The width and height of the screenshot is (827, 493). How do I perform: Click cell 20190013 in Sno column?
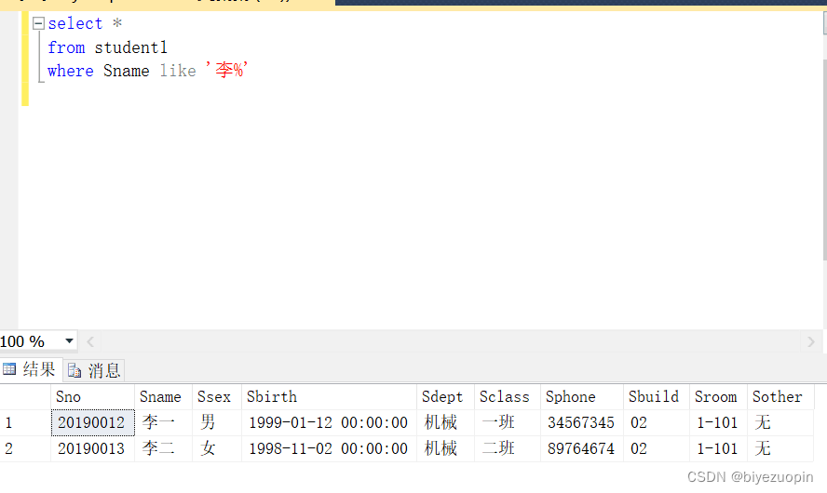click(x=93, y=448)
